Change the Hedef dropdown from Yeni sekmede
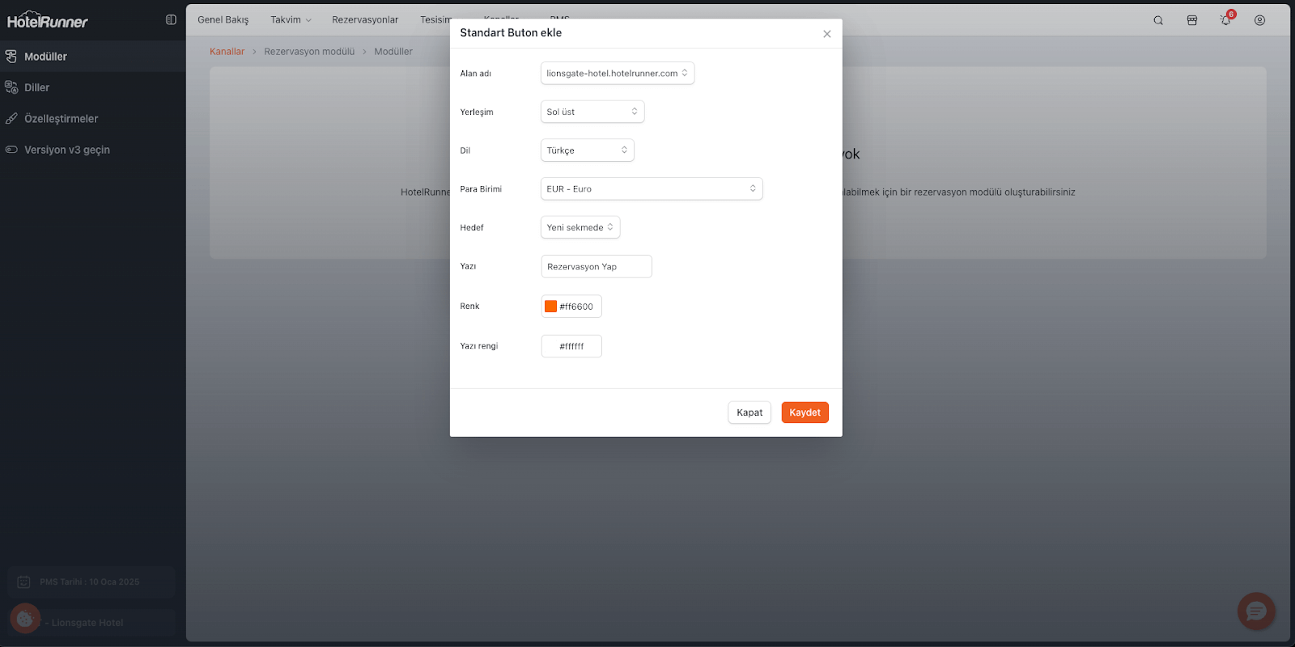 [580, 228]
